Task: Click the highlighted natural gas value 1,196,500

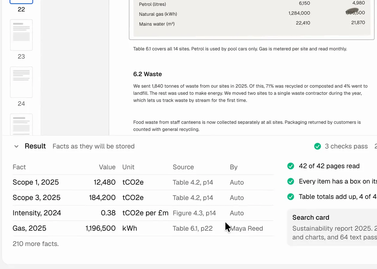Action: [355, 13]
